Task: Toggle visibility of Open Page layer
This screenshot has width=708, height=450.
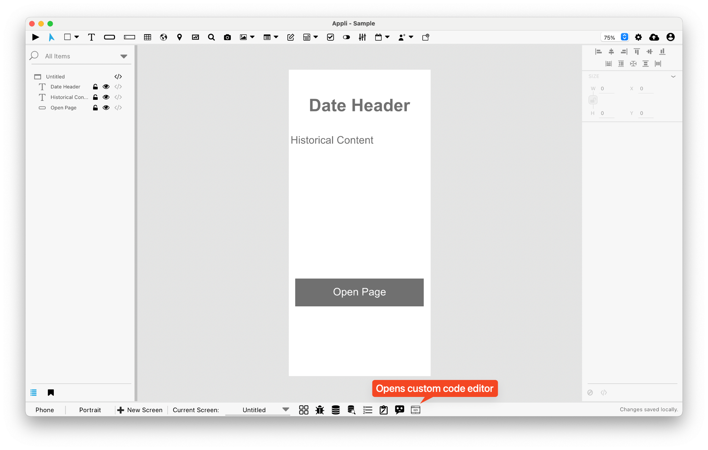Action: [x=105, y=108]
